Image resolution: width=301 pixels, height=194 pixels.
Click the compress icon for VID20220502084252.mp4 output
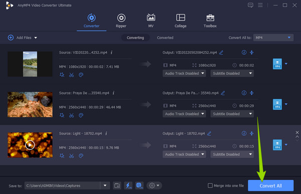click(x=252, y=53)
